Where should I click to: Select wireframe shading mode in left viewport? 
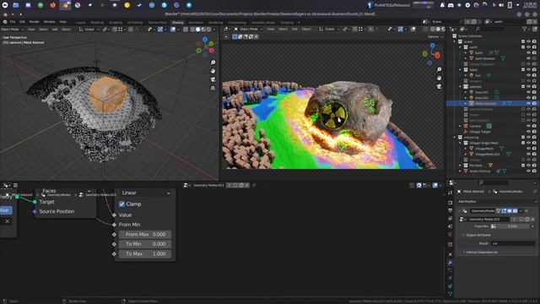(192, 30)
